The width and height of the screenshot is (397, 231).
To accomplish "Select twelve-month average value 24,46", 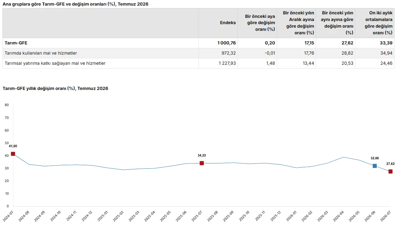I will pos(386,63).
